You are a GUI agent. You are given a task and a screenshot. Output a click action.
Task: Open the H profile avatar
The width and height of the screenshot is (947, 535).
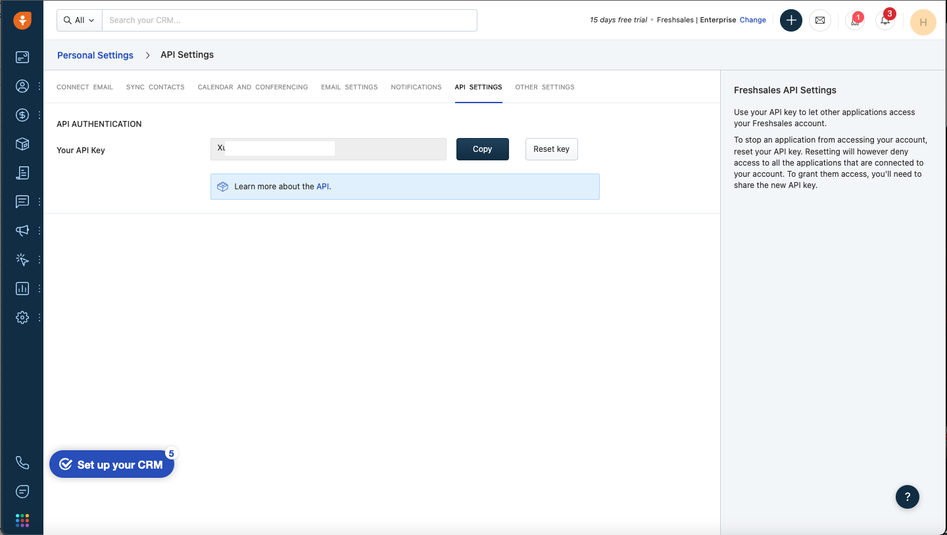point(923,22)
